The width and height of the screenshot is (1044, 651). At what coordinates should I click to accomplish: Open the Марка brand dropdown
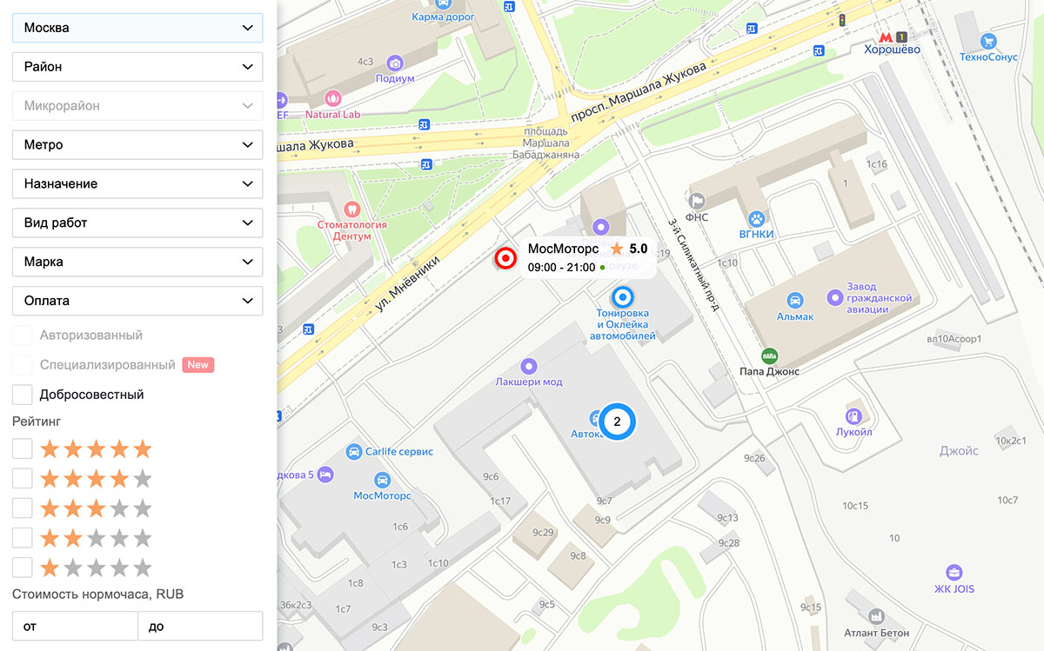(x=137, y=262)
